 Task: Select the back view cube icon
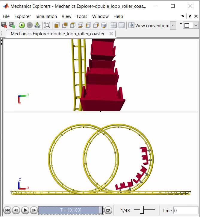(65, 25)
